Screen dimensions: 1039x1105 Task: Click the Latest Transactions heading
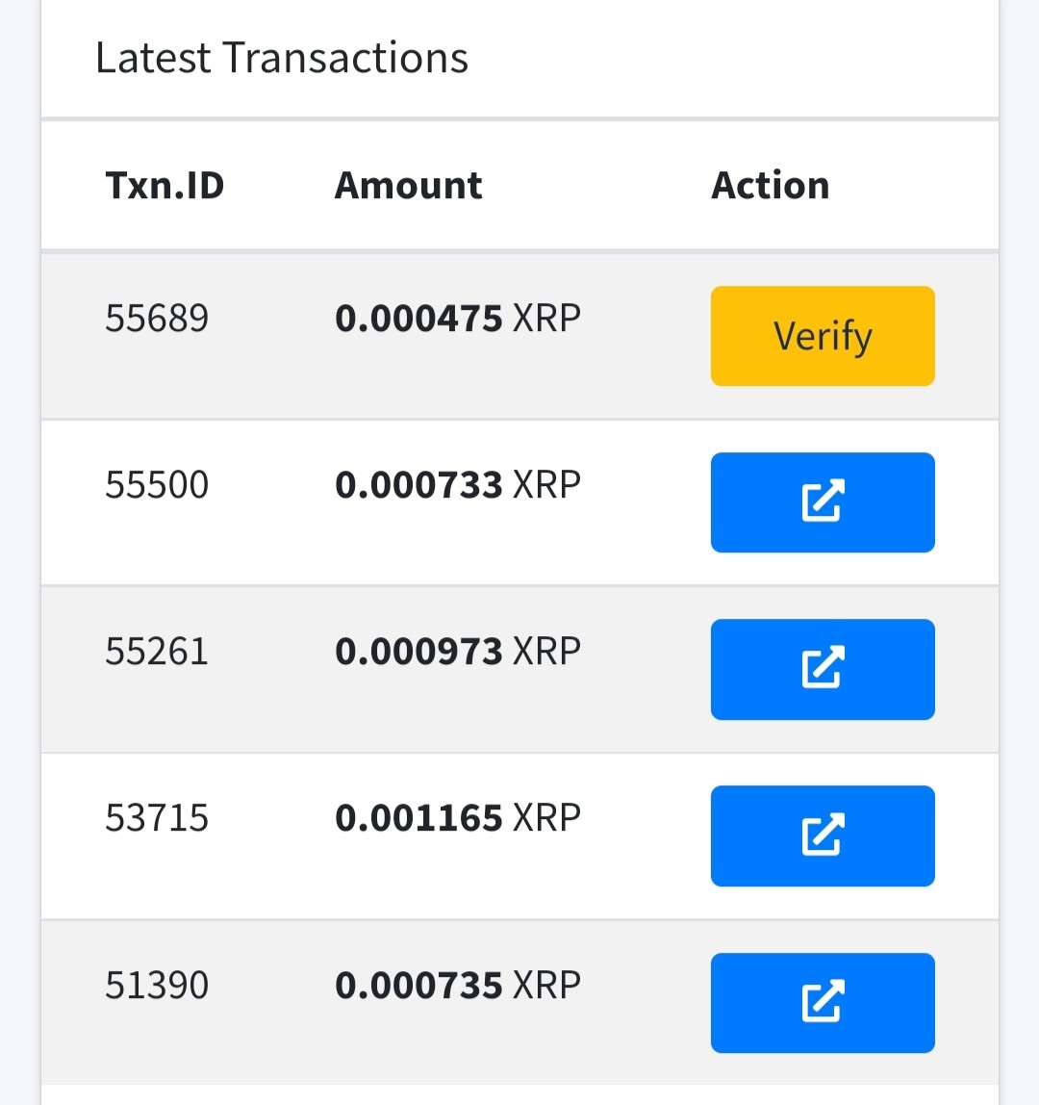point(282,57)
